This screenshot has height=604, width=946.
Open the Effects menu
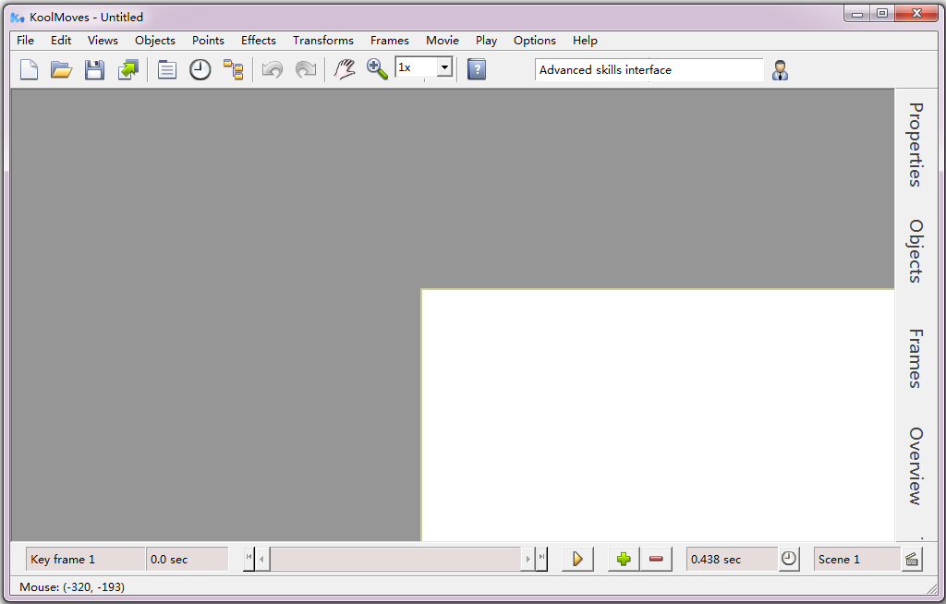pyautogui.click(x=259, y=41)
